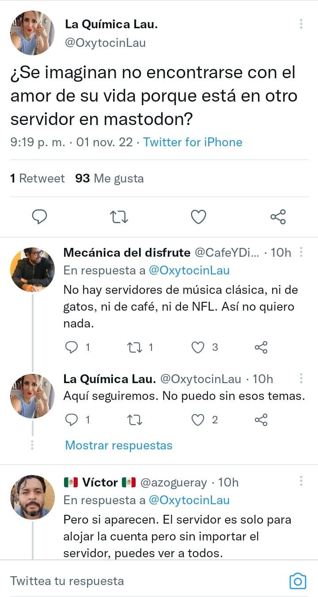Open the 'Twitter for iPhone' source link

click(x=193, y=142)
